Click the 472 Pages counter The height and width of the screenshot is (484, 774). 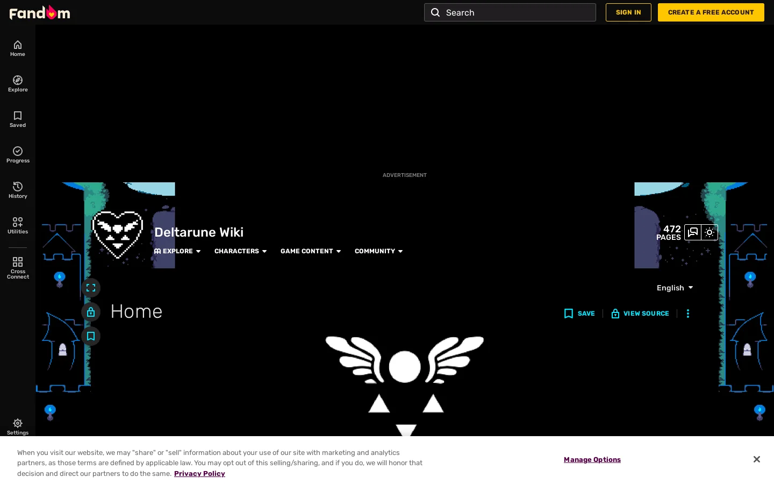tap(668, 233)
